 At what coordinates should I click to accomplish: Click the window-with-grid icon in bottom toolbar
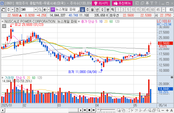pos(119,110)
